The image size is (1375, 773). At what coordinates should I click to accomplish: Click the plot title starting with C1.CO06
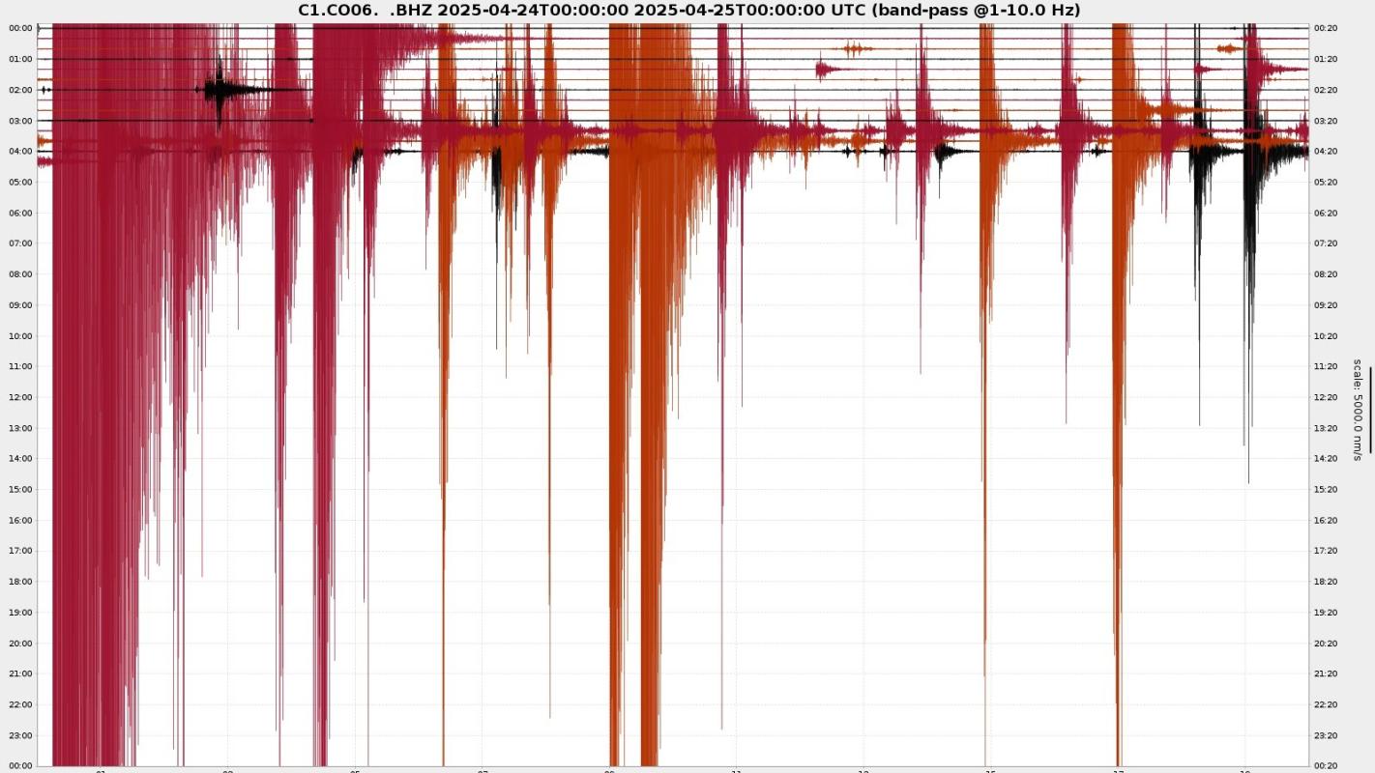pyautogui.click(x=687, y=10)
